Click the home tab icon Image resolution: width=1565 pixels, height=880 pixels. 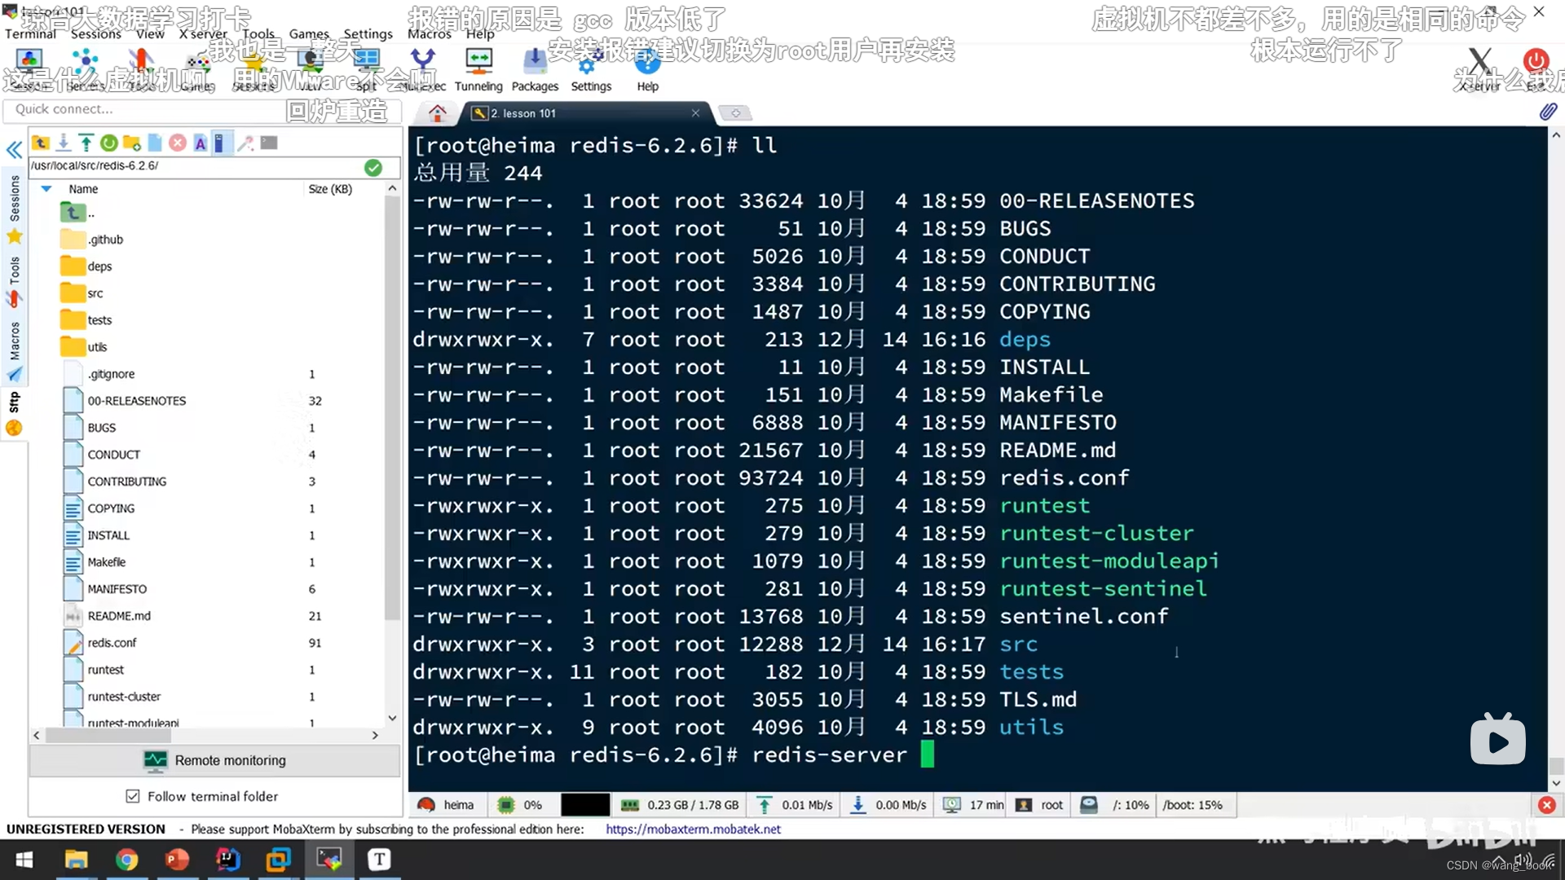click(438, 113)
